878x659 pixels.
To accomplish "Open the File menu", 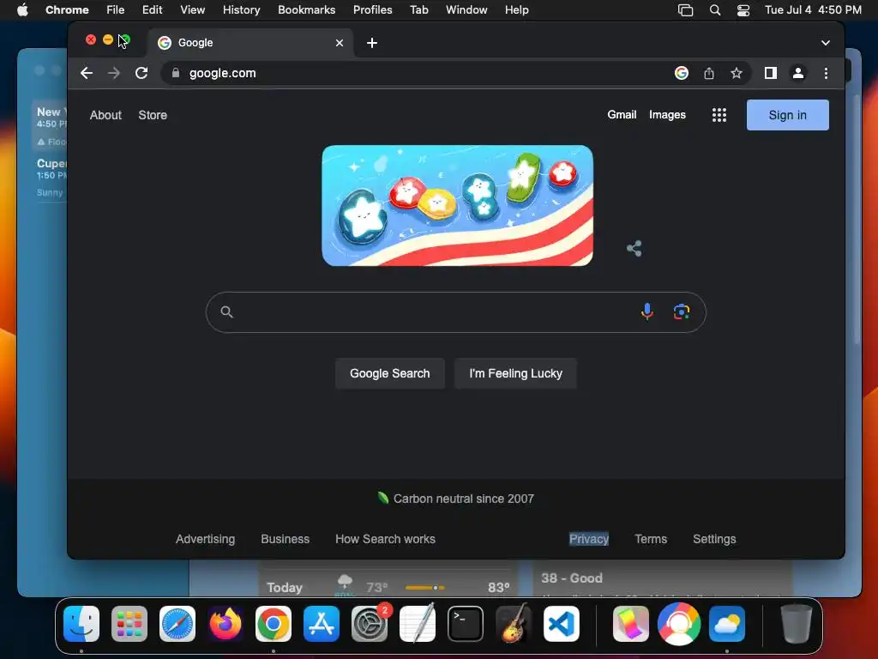I will tap(116, 9).
